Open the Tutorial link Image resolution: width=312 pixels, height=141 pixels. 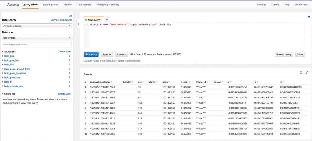(275, 5)
